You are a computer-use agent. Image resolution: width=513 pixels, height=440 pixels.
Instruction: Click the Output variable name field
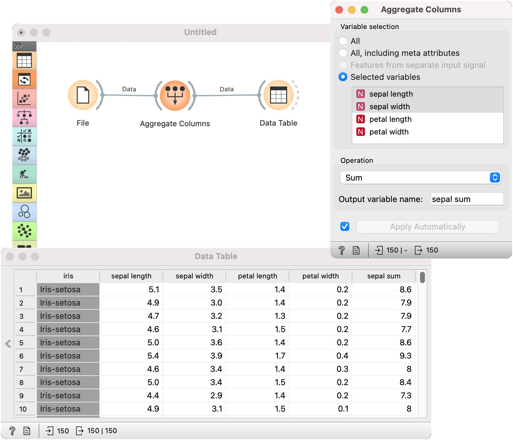467,199
